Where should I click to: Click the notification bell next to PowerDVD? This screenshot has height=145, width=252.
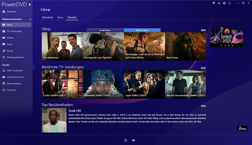tap(30, 5)
